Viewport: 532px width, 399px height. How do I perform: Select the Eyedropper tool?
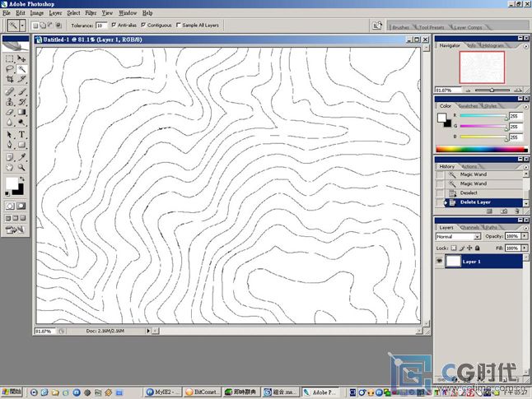[x=21, y=157]
